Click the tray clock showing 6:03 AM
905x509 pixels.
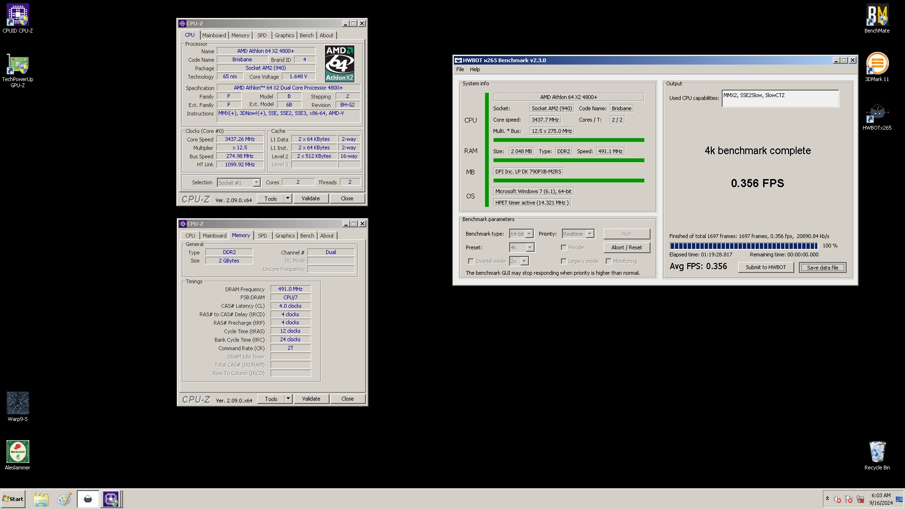tap(880, 499)
